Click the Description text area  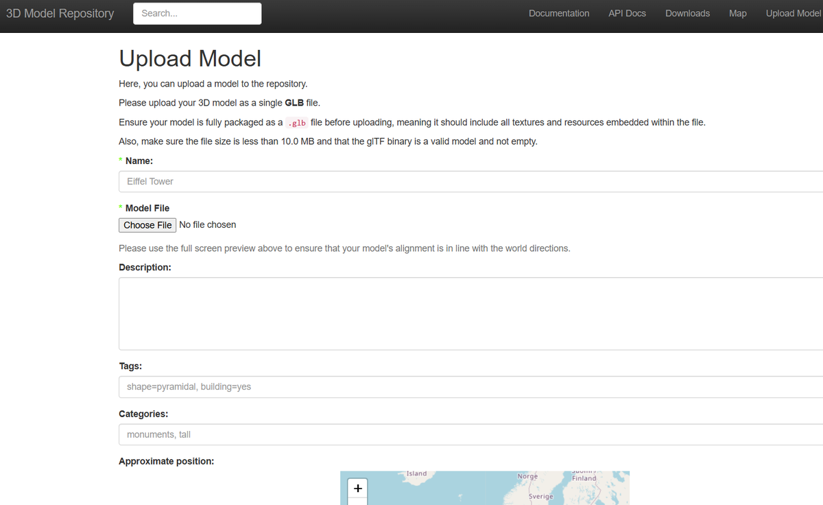click(x=470, y=314)
